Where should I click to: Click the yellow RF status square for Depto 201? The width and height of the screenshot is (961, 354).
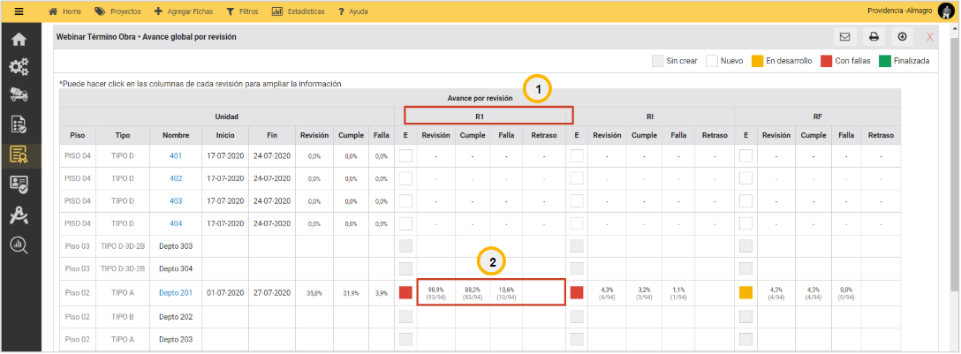[745, 292]
